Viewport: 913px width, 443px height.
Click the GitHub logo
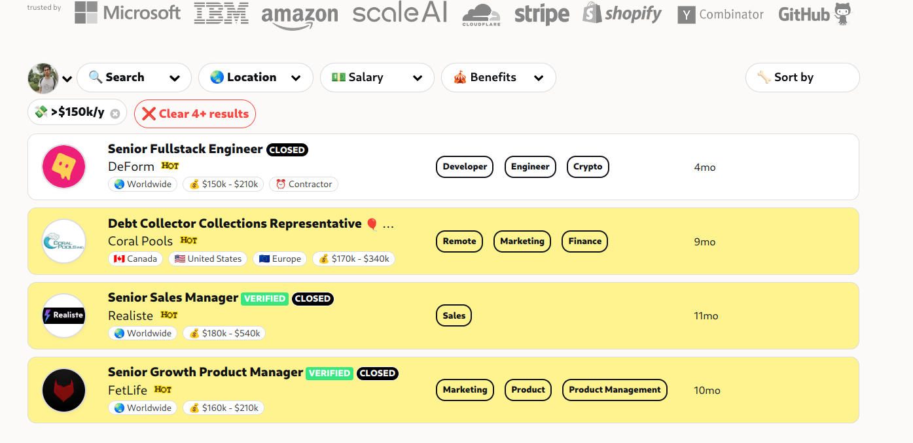click(815, 14)
